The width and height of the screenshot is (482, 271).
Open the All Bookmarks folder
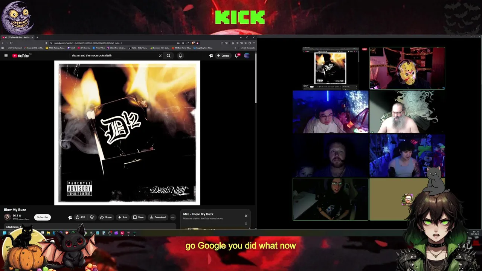(247, 48)
